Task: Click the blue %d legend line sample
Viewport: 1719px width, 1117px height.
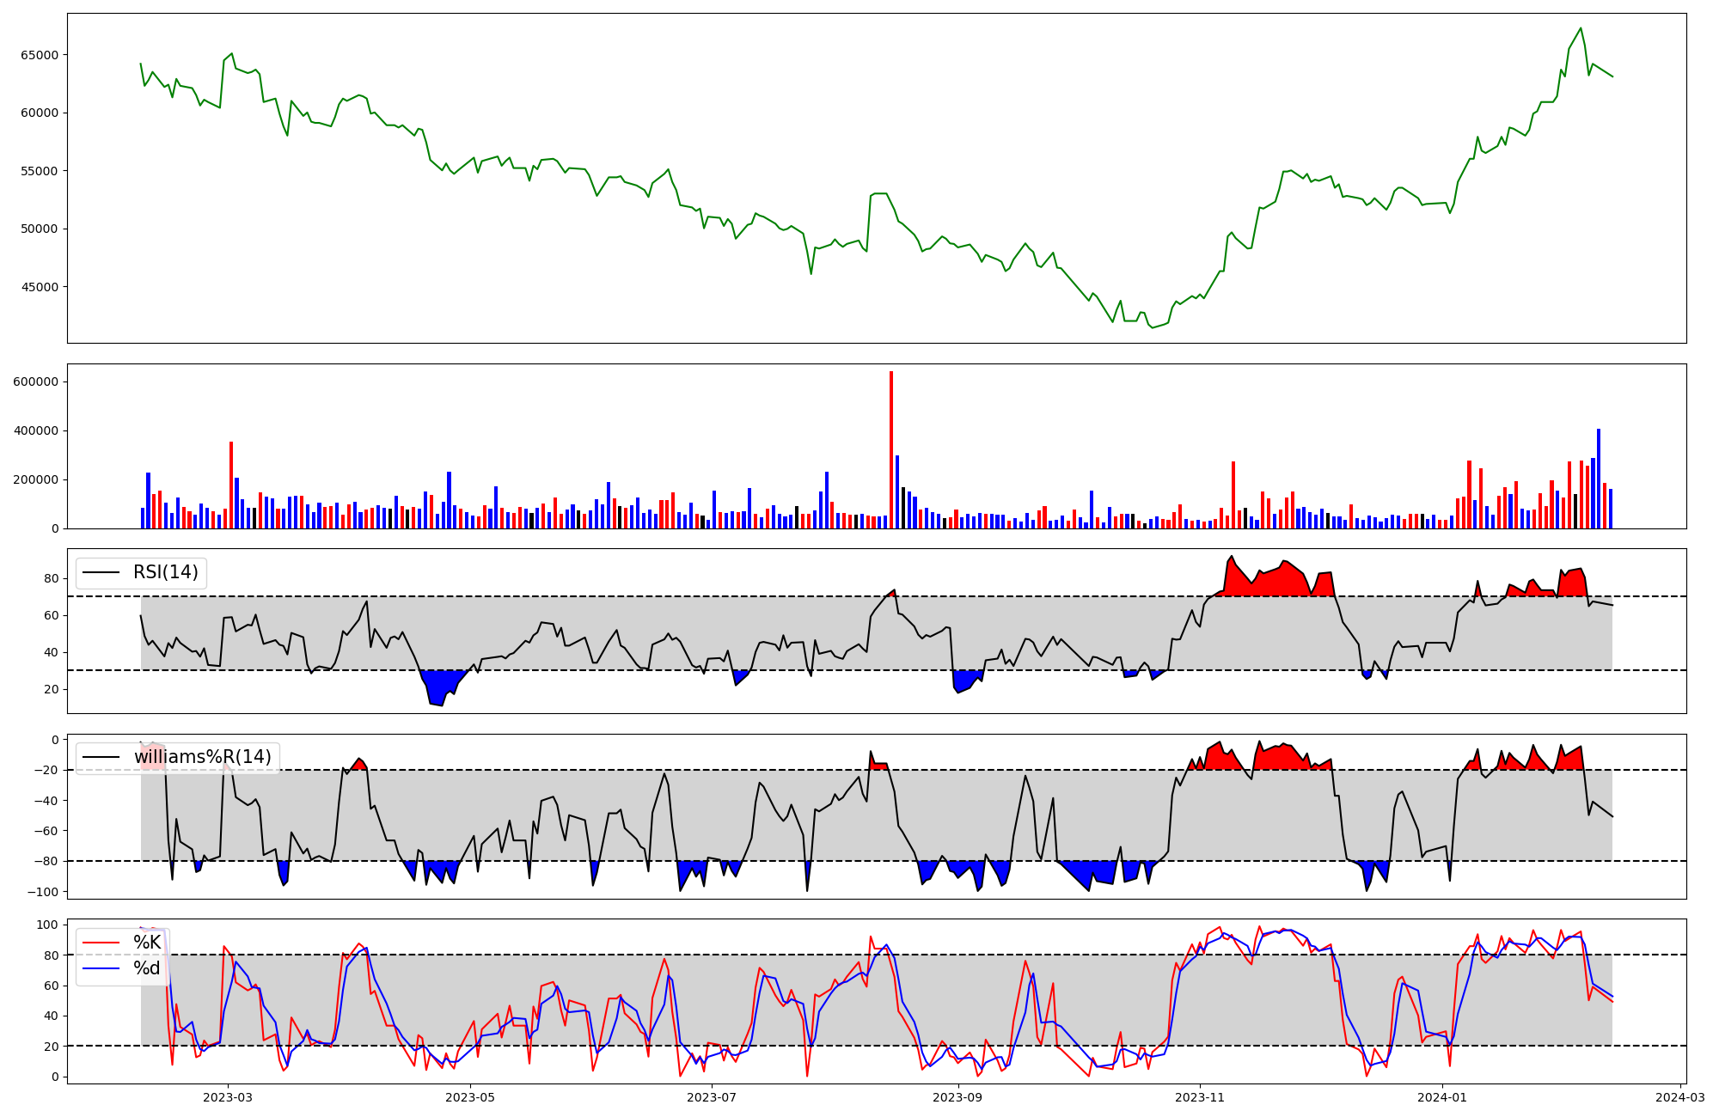Action: click(x=101, y=968)
